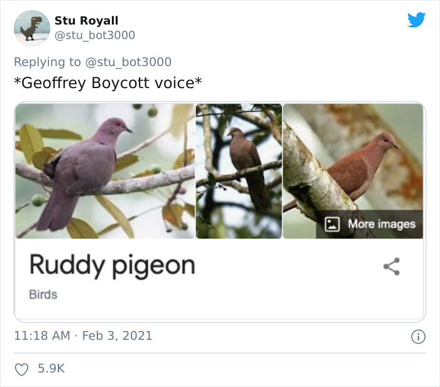Click the Ruddy pigeon title
440x387 pixels.
112,266
